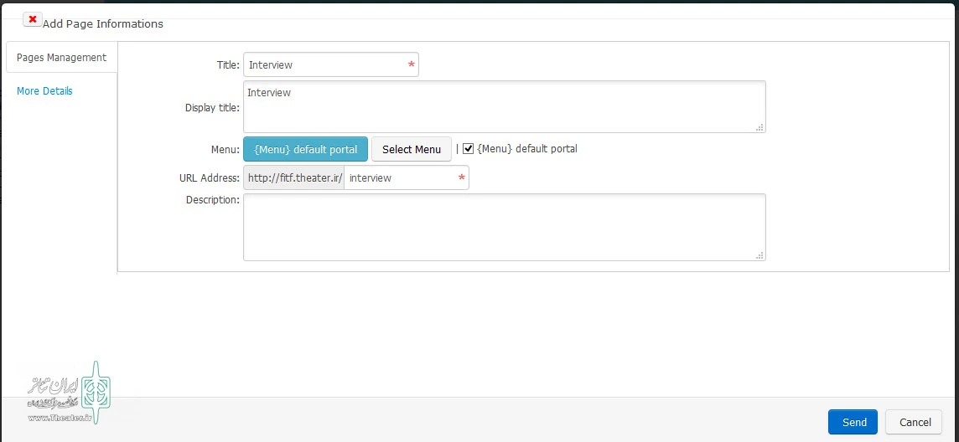The height and width of the screenshot is (442, 959).
Task: Uncheck the {Menu} default portal checkbox
Action: [x=469, y=149]
